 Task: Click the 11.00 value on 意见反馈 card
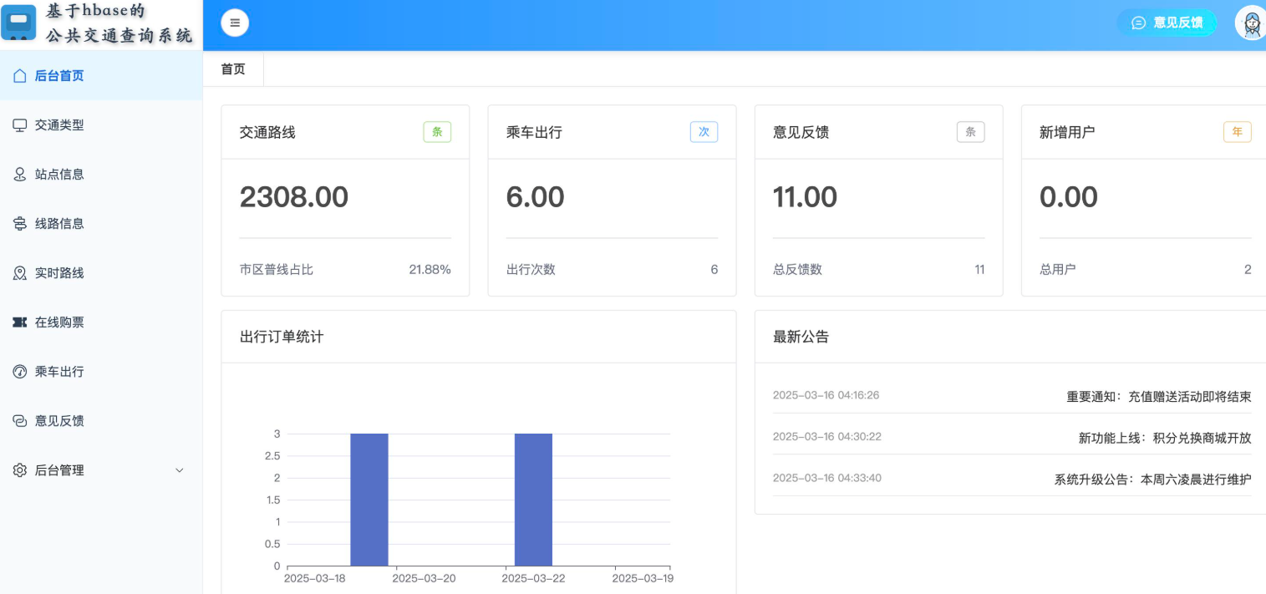(805, 197)
